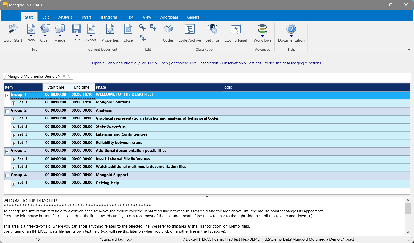Click the Item column header
414x243 pixels.
click(x=23, y=87)
